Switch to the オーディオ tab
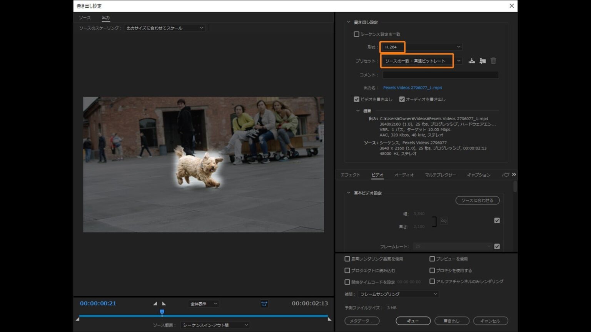The image size is (591, 332). tap(404, 175)
